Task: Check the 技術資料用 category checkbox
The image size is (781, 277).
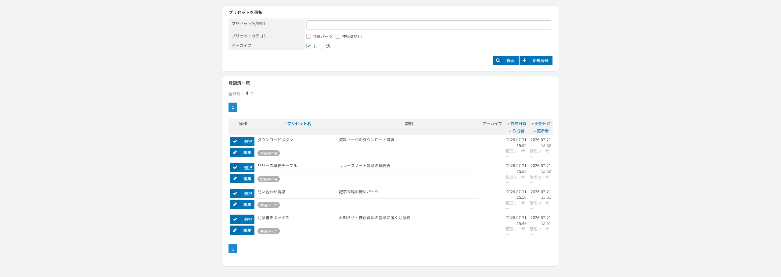Action: point(338,37)
